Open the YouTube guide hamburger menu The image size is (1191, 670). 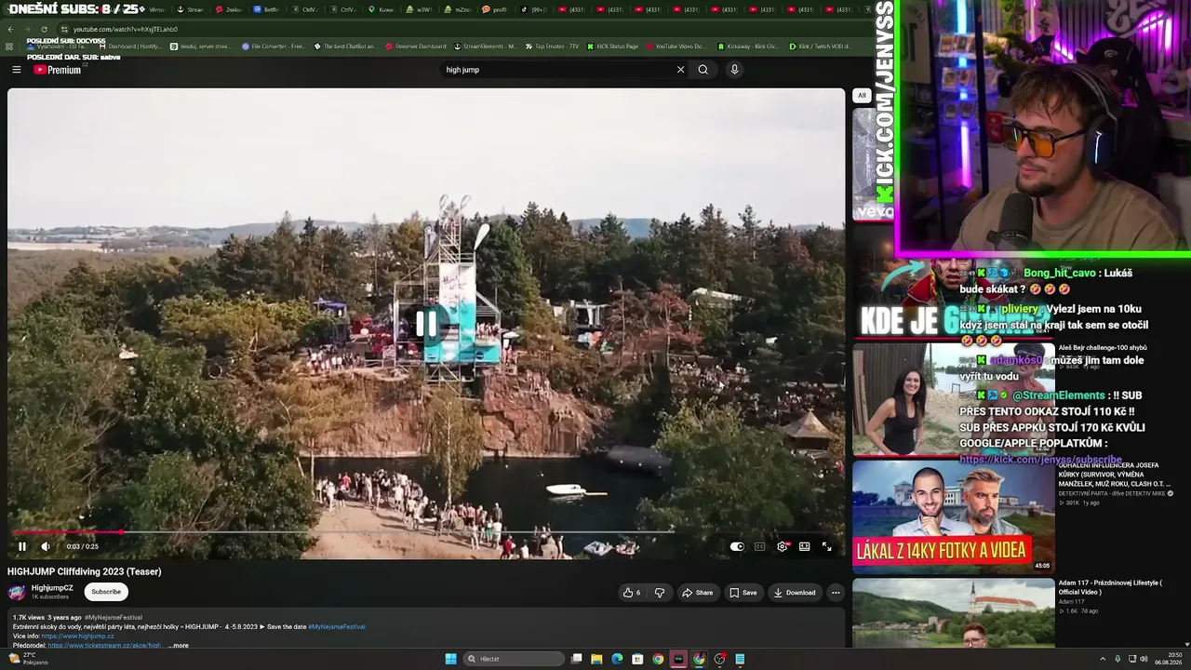tap(16, 70)
